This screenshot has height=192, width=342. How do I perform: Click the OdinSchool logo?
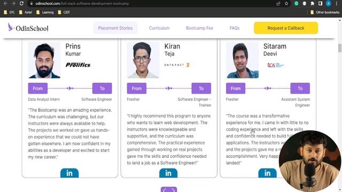click(x=28, y=28)
